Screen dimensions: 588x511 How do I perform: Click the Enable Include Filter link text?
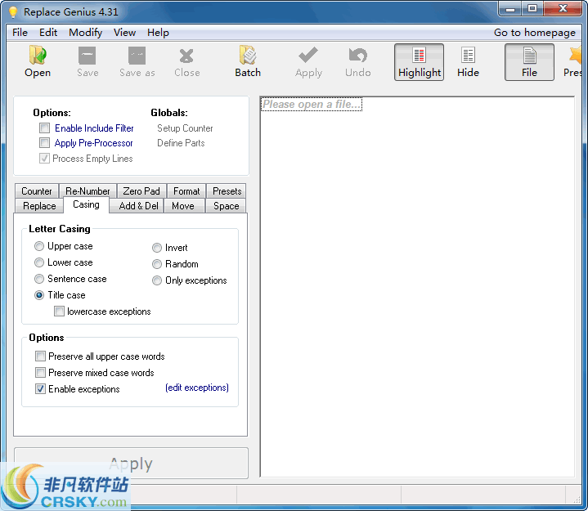tap(94, 128)
